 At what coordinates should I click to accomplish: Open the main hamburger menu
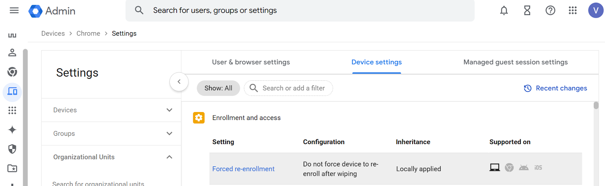point(14,11)
